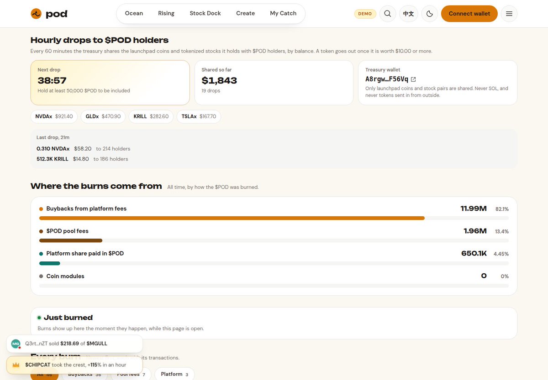Click the crown icon in the $CHIPCAT toast
This screenshot has height=380, width=548.
(16, 365)
